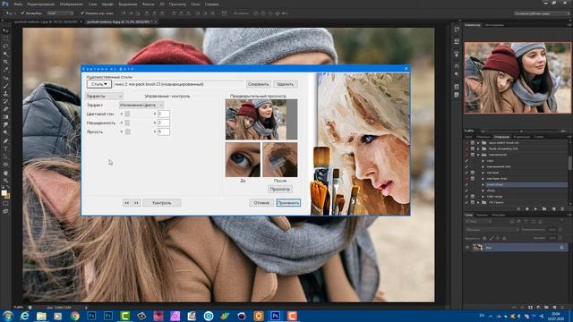The image size is (573, 322).
Task: Click the 'Применить' button
Action: (288, 203)
